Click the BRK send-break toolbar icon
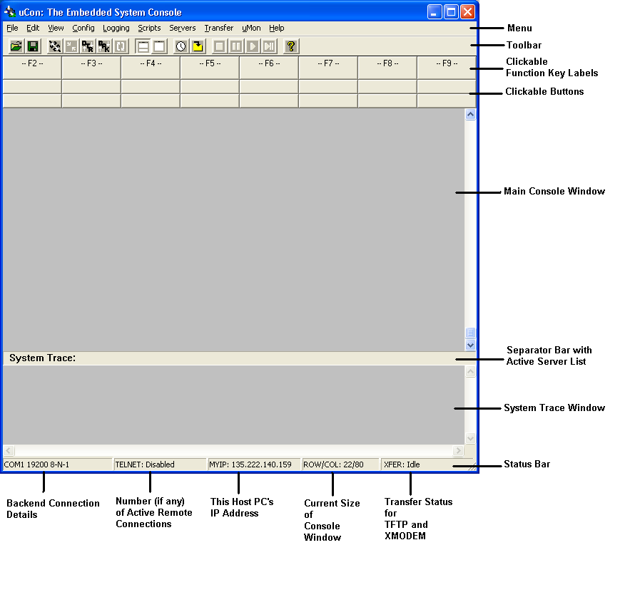This screenshot has height=592, width=640. coord(104,46)
